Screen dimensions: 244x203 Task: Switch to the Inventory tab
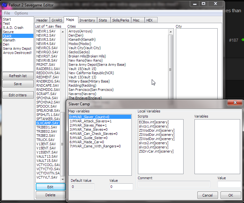pos(87,20)
